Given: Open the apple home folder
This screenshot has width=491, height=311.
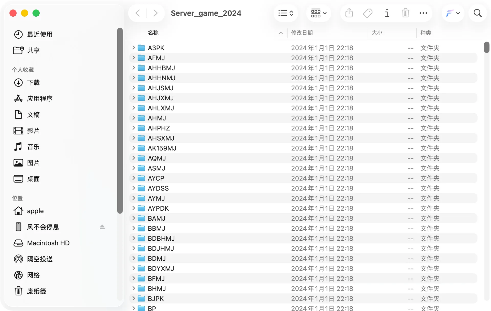Looking at the screenshot, I should [35, 211].
